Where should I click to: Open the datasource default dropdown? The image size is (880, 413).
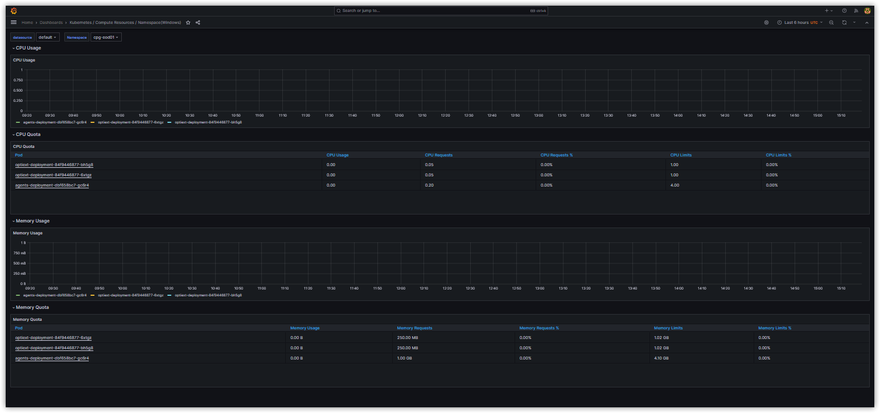(x=47, y=36)
